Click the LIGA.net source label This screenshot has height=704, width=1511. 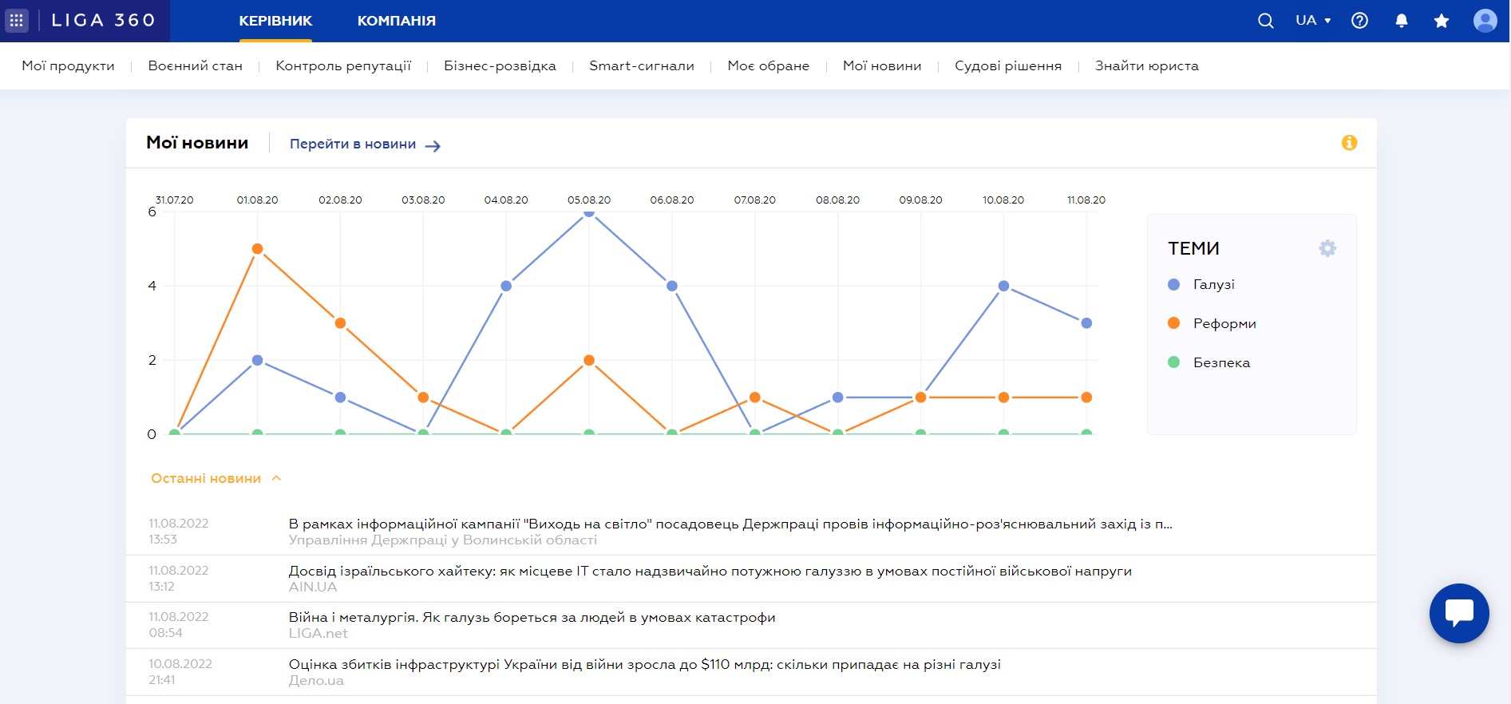[318, 633]
